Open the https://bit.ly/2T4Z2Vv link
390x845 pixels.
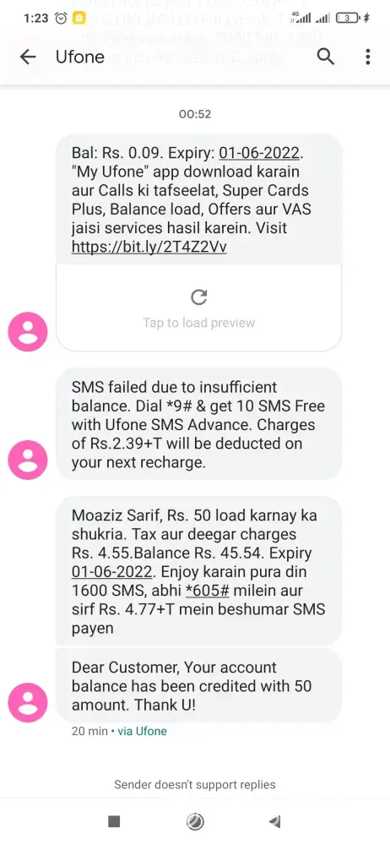pyautogui.click(x=149, y=247)
